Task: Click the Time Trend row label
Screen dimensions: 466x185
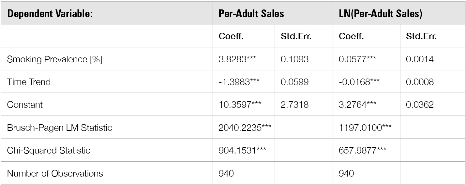Action: 29,82
